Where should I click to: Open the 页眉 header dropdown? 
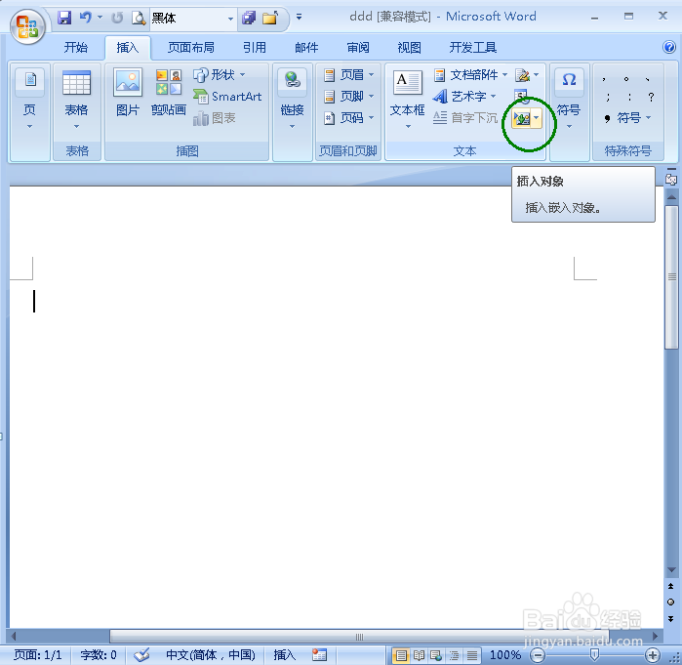349,75
